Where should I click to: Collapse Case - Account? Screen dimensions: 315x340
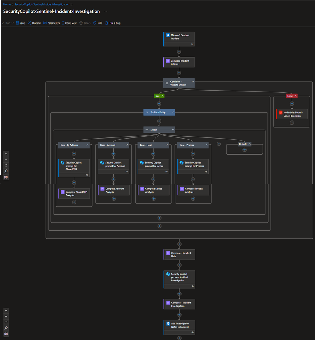(x=127, y=145)
